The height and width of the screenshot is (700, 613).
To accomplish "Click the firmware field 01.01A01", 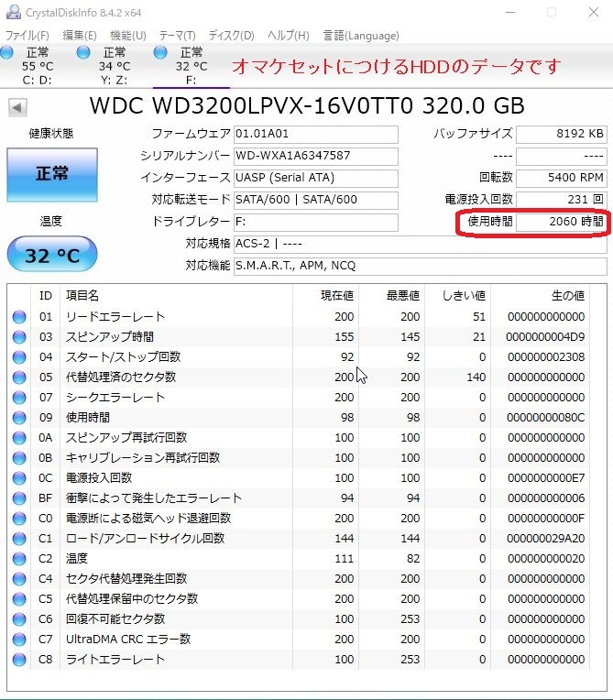I will [x=315, y=135].
